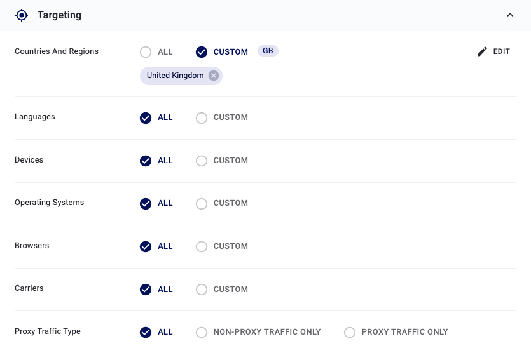Select ALL option for Browsers
The image size is (531, 360).
146,246
